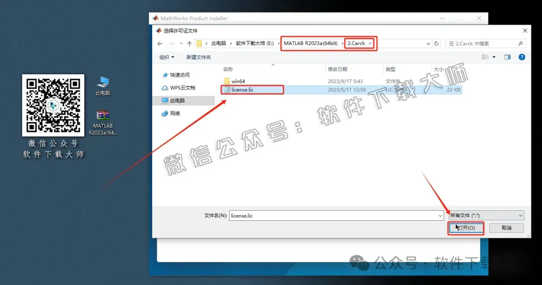Select WPS云文档 in navigation pane

[183, 88]
